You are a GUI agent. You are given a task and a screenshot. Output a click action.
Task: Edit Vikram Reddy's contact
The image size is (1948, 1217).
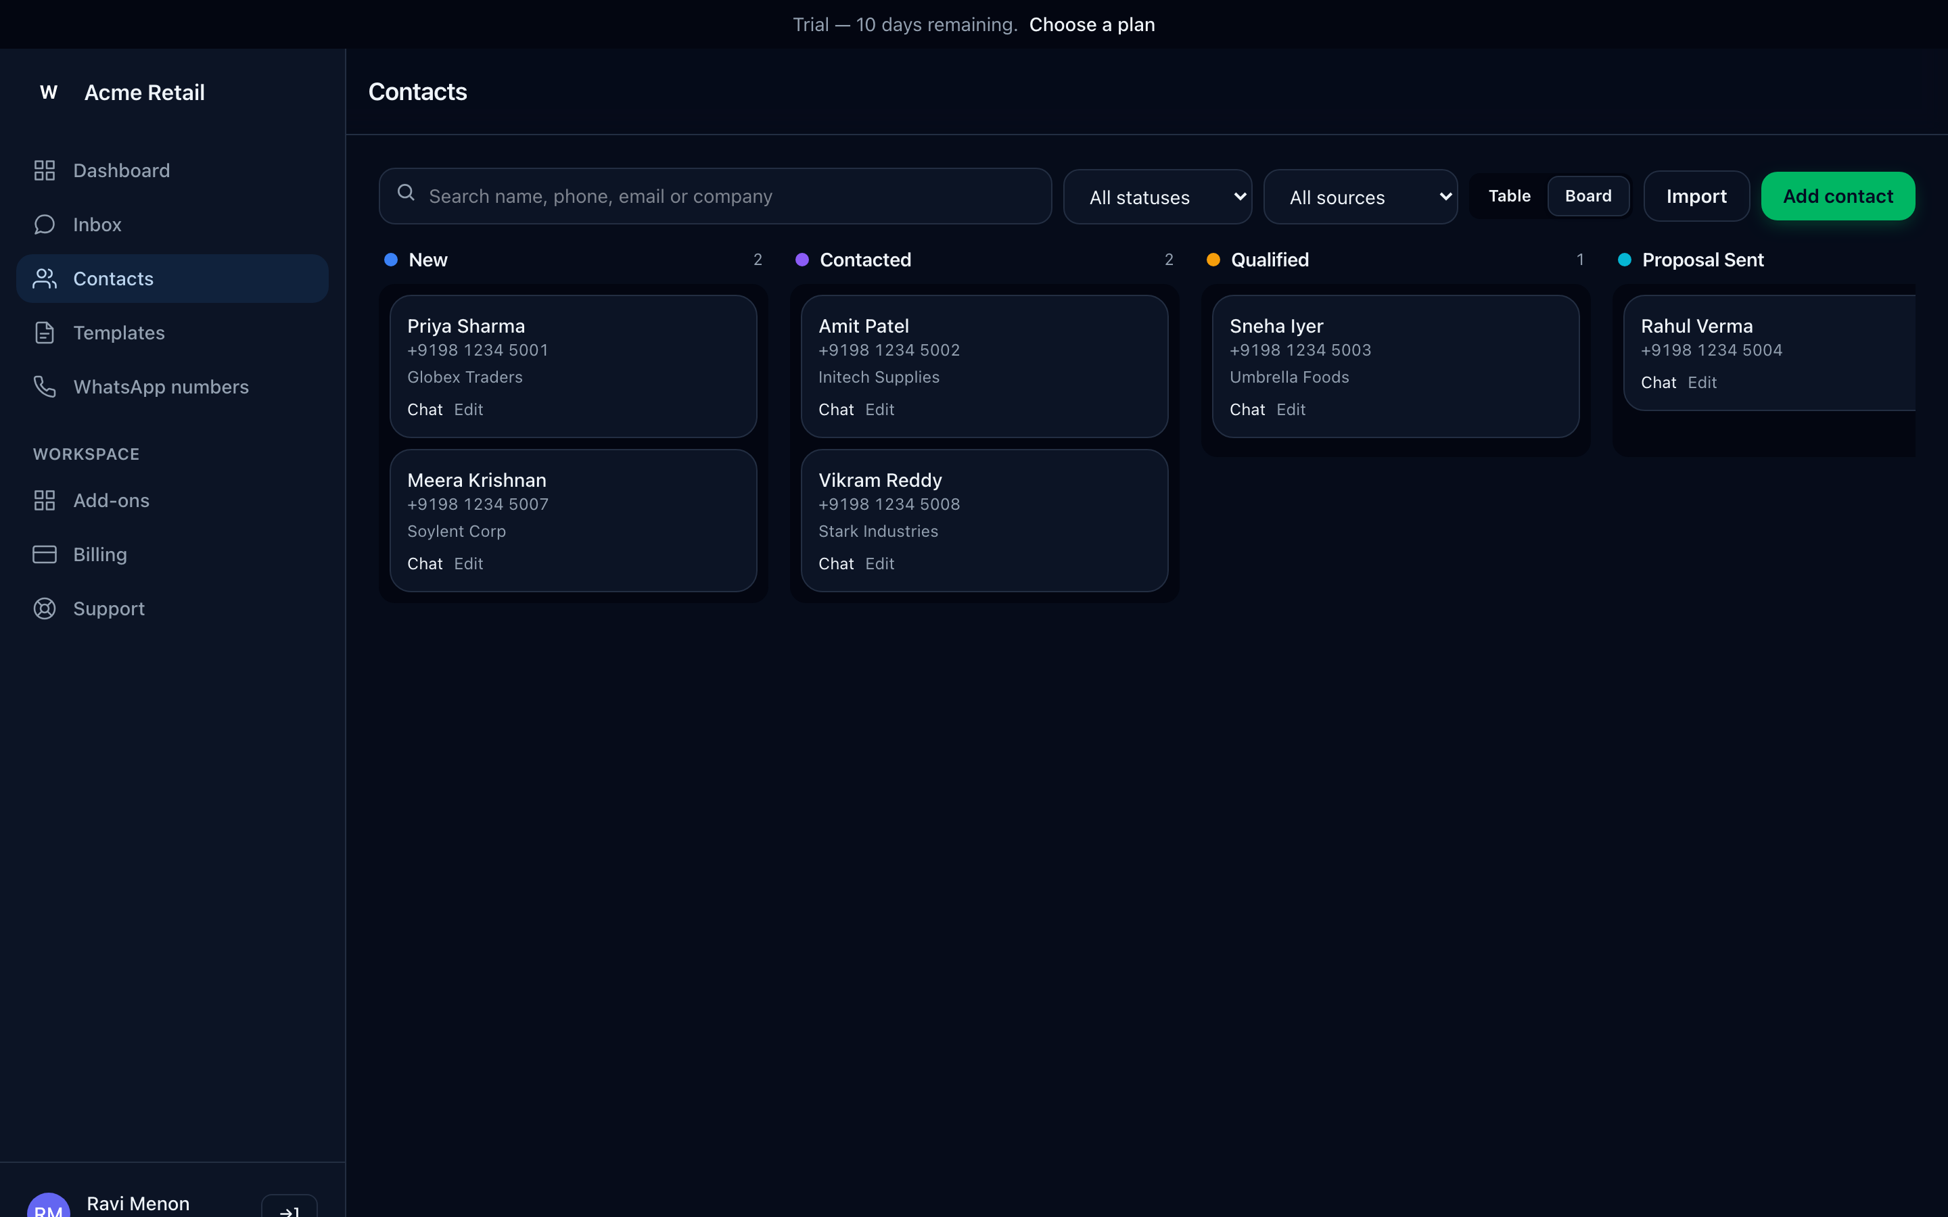879,565
